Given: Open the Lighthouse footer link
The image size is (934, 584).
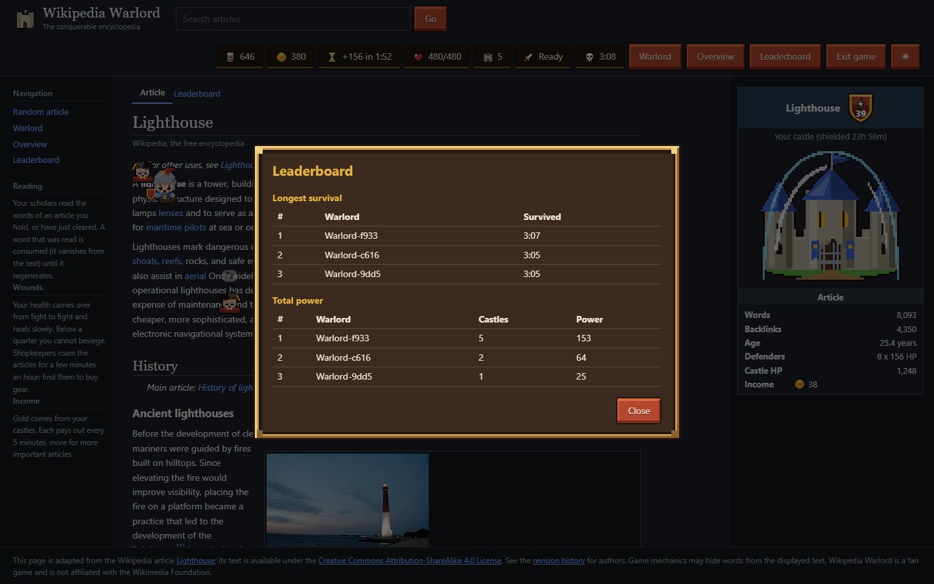Looking at the screenshot, I should tap(195, 561).
